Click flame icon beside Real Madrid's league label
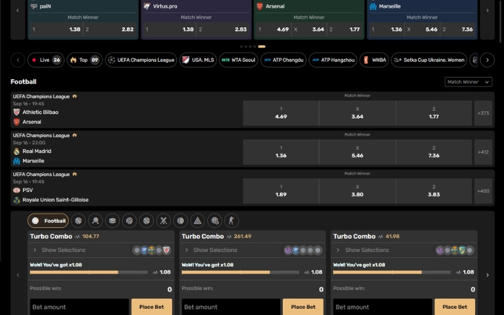 pos(74,135)
